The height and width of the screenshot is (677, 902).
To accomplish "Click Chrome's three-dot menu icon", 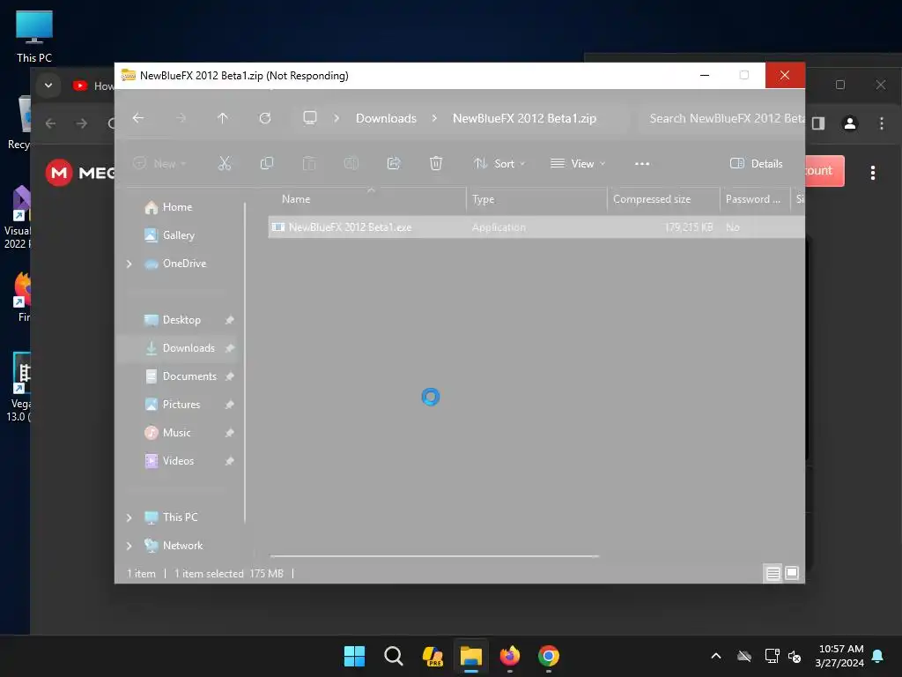I will [881, 123].
